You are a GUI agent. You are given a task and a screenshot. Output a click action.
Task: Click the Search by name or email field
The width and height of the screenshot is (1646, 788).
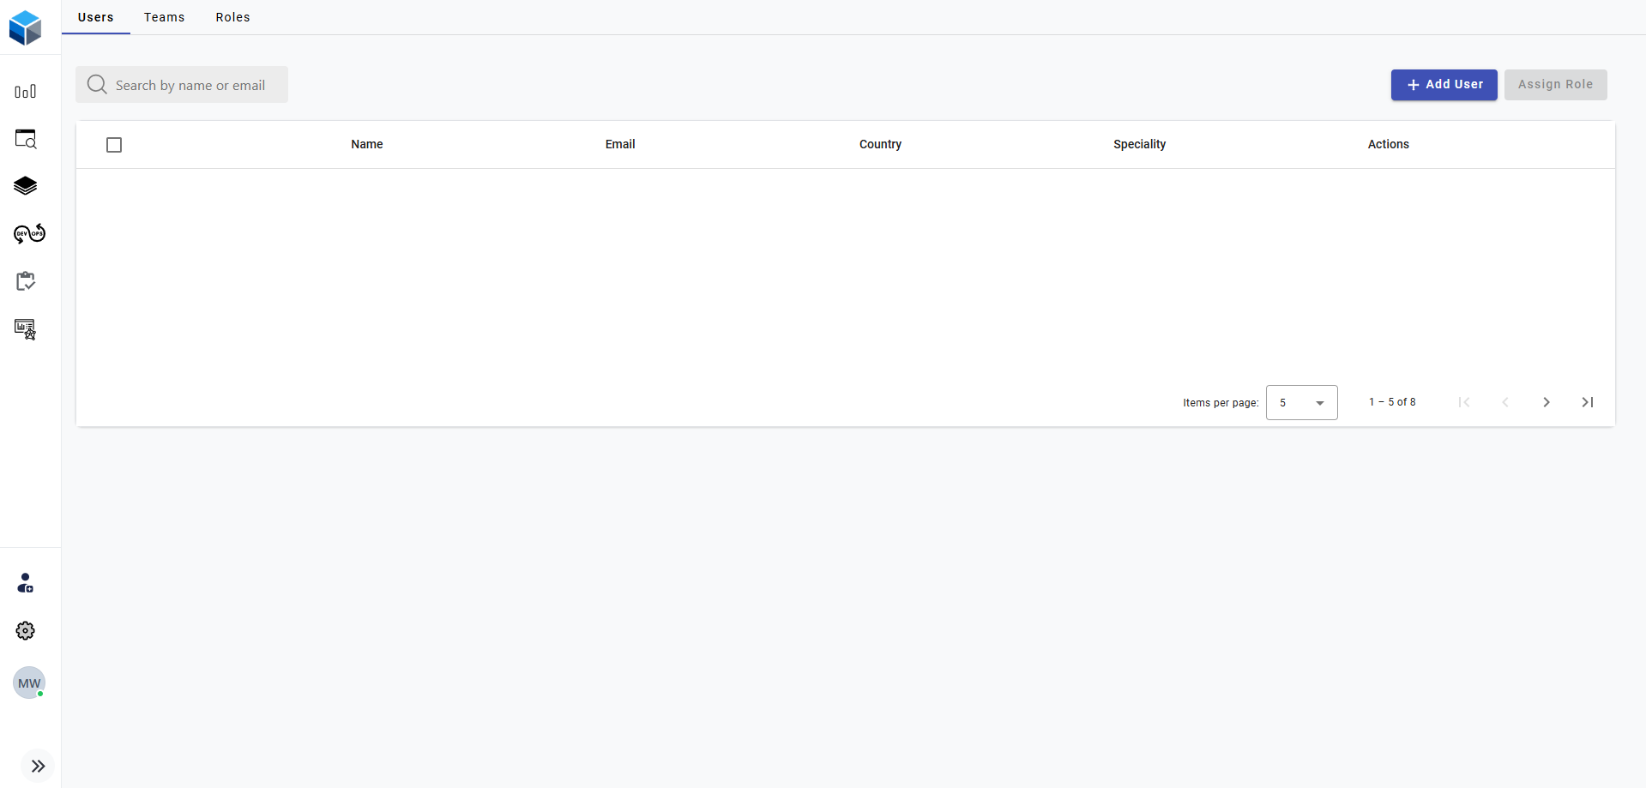(x=190, y=85)
